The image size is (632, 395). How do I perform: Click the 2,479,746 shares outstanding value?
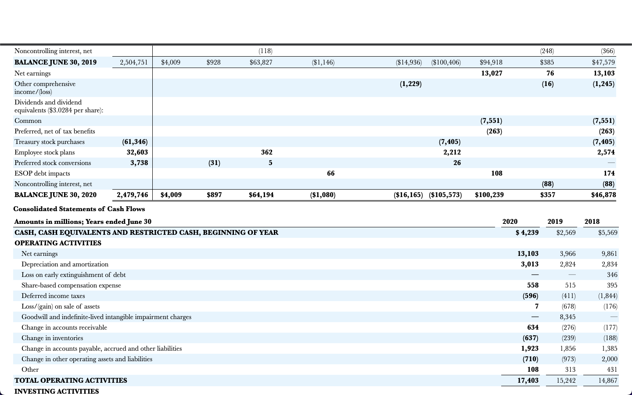point(132,195)
